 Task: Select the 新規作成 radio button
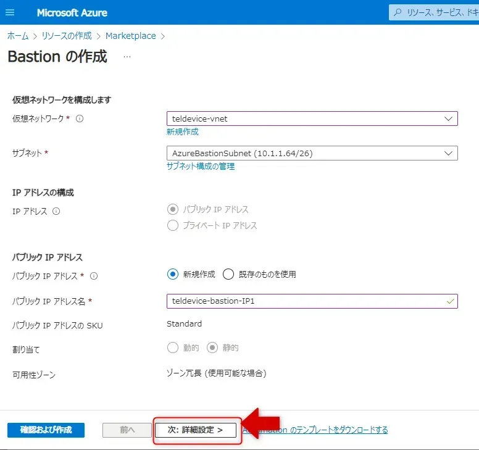(173, 274)
